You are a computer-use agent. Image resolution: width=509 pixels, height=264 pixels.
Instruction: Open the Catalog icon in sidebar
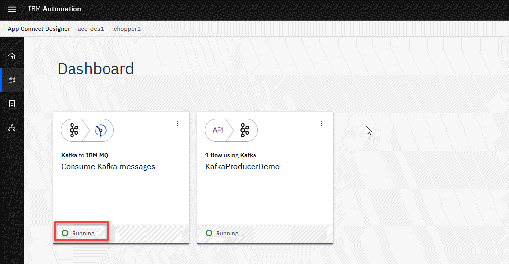coord(12,104)
